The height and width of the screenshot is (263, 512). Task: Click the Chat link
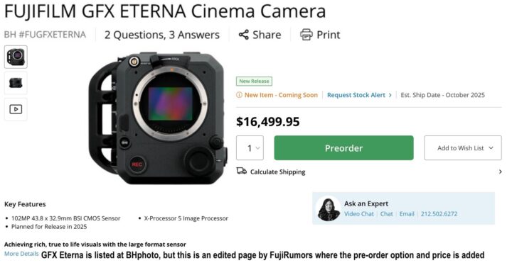[x=387, y=214]
